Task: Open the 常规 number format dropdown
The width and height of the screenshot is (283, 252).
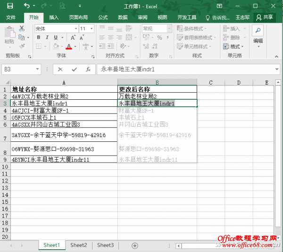Action: (169, 28)
